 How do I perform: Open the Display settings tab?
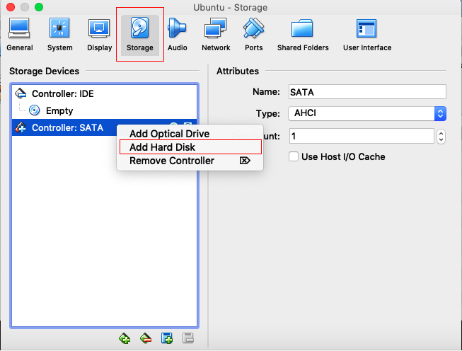[x=99, y=35]
